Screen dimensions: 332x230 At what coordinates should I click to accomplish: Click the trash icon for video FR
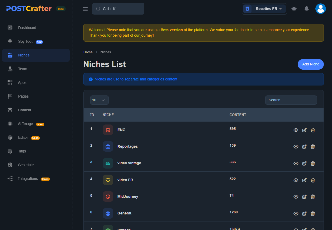(313, 180)
